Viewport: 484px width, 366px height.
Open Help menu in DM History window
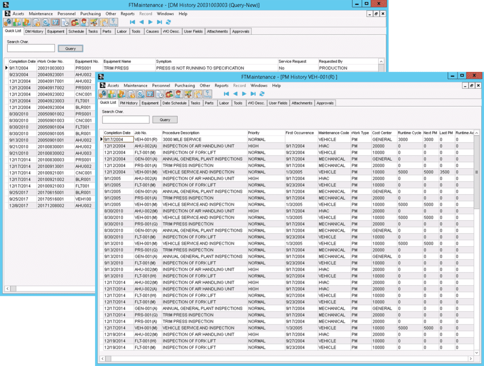coord(183,14)
